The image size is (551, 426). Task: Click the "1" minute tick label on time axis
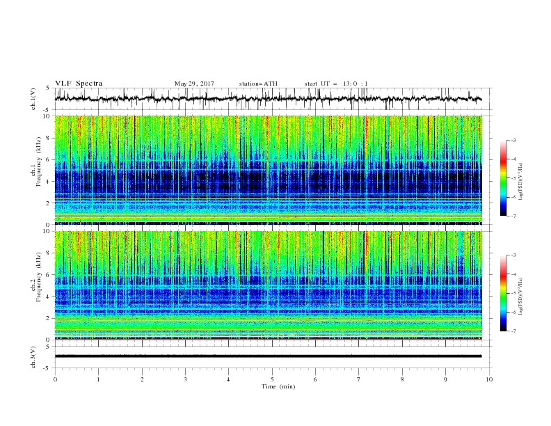(98, 379)
